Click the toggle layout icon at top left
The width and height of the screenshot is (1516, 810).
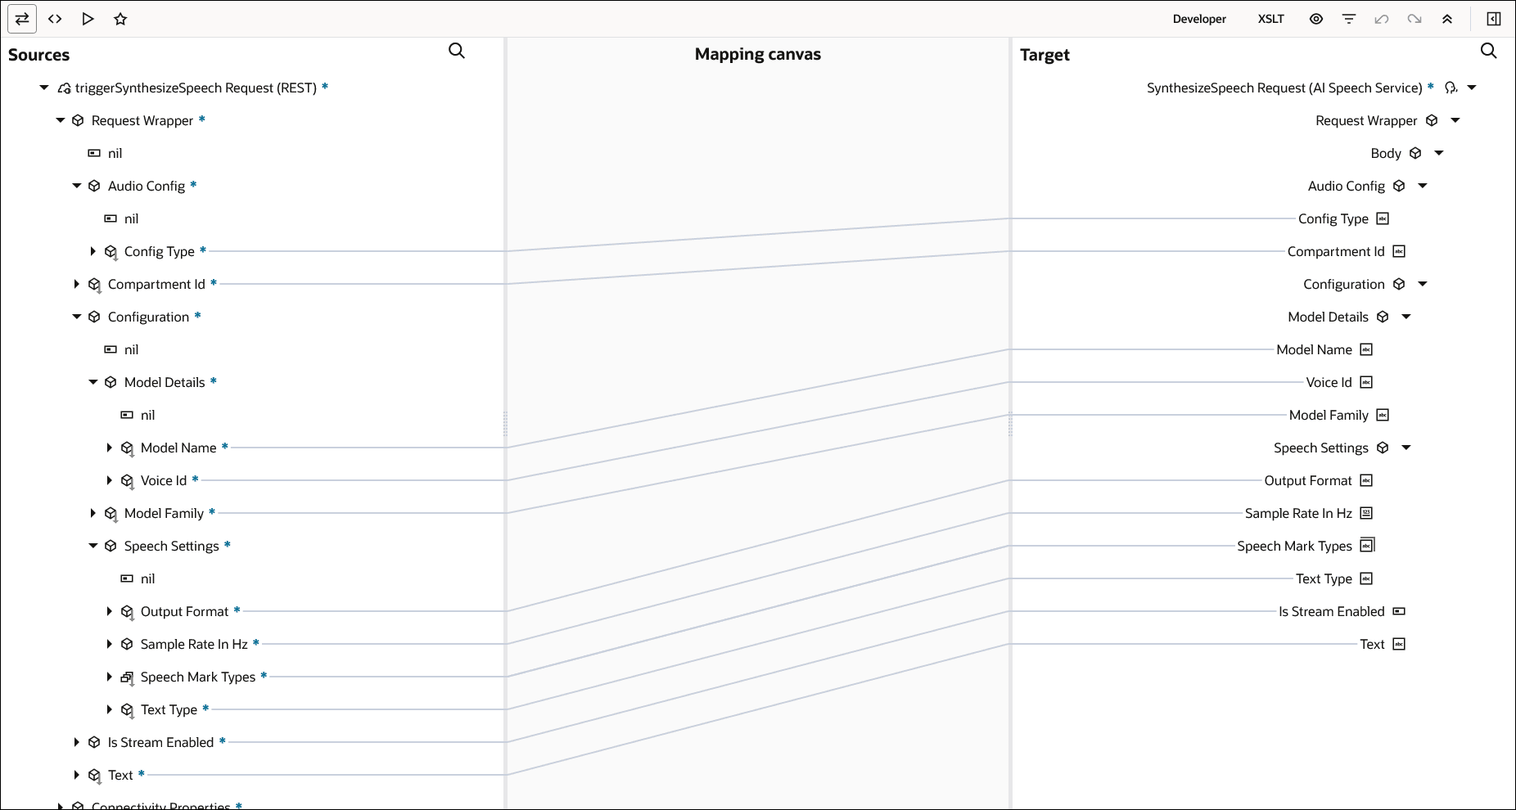21,19
